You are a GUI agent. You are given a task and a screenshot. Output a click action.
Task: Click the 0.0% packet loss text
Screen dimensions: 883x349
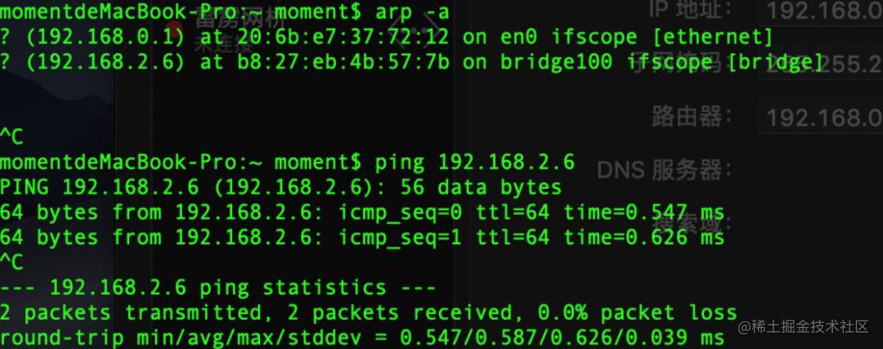637,312
